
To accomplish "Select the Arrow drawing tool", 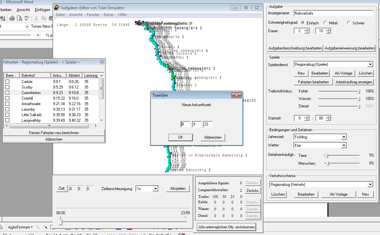I will [45, 227].
